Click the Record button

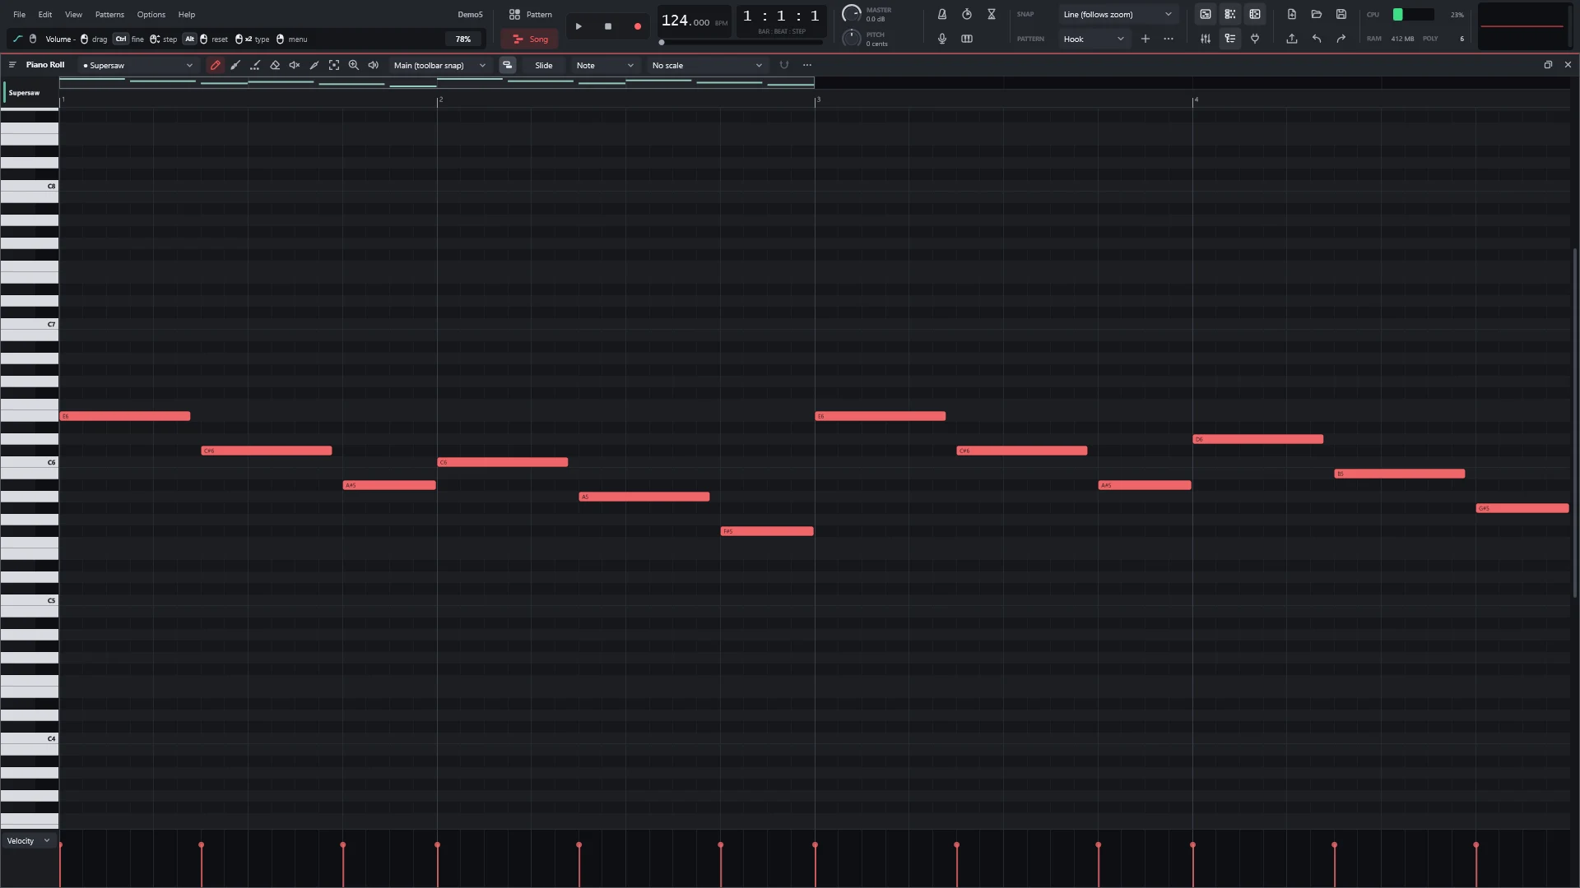tap(638, 26)
